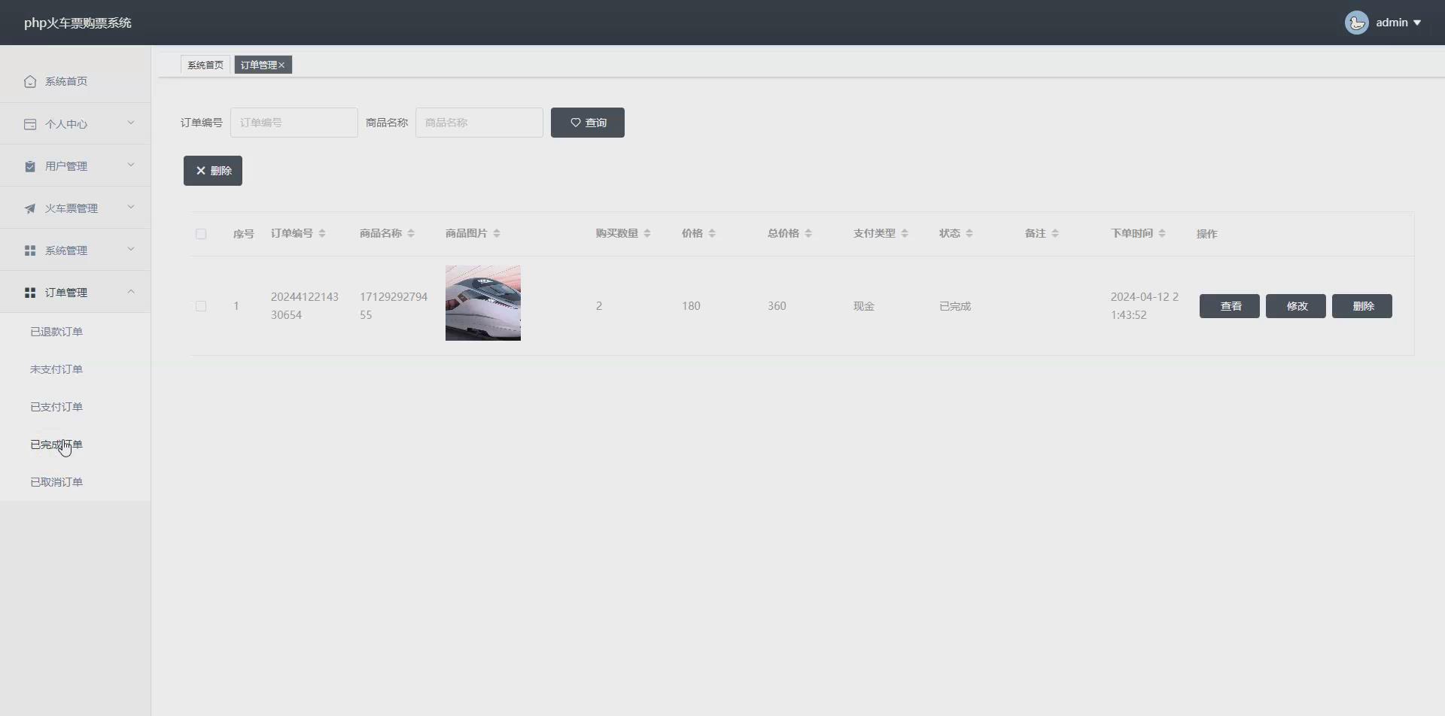Click the 已完成 status cell
The height and width of the screenshot is (716, 1445).
click(955, 306)
